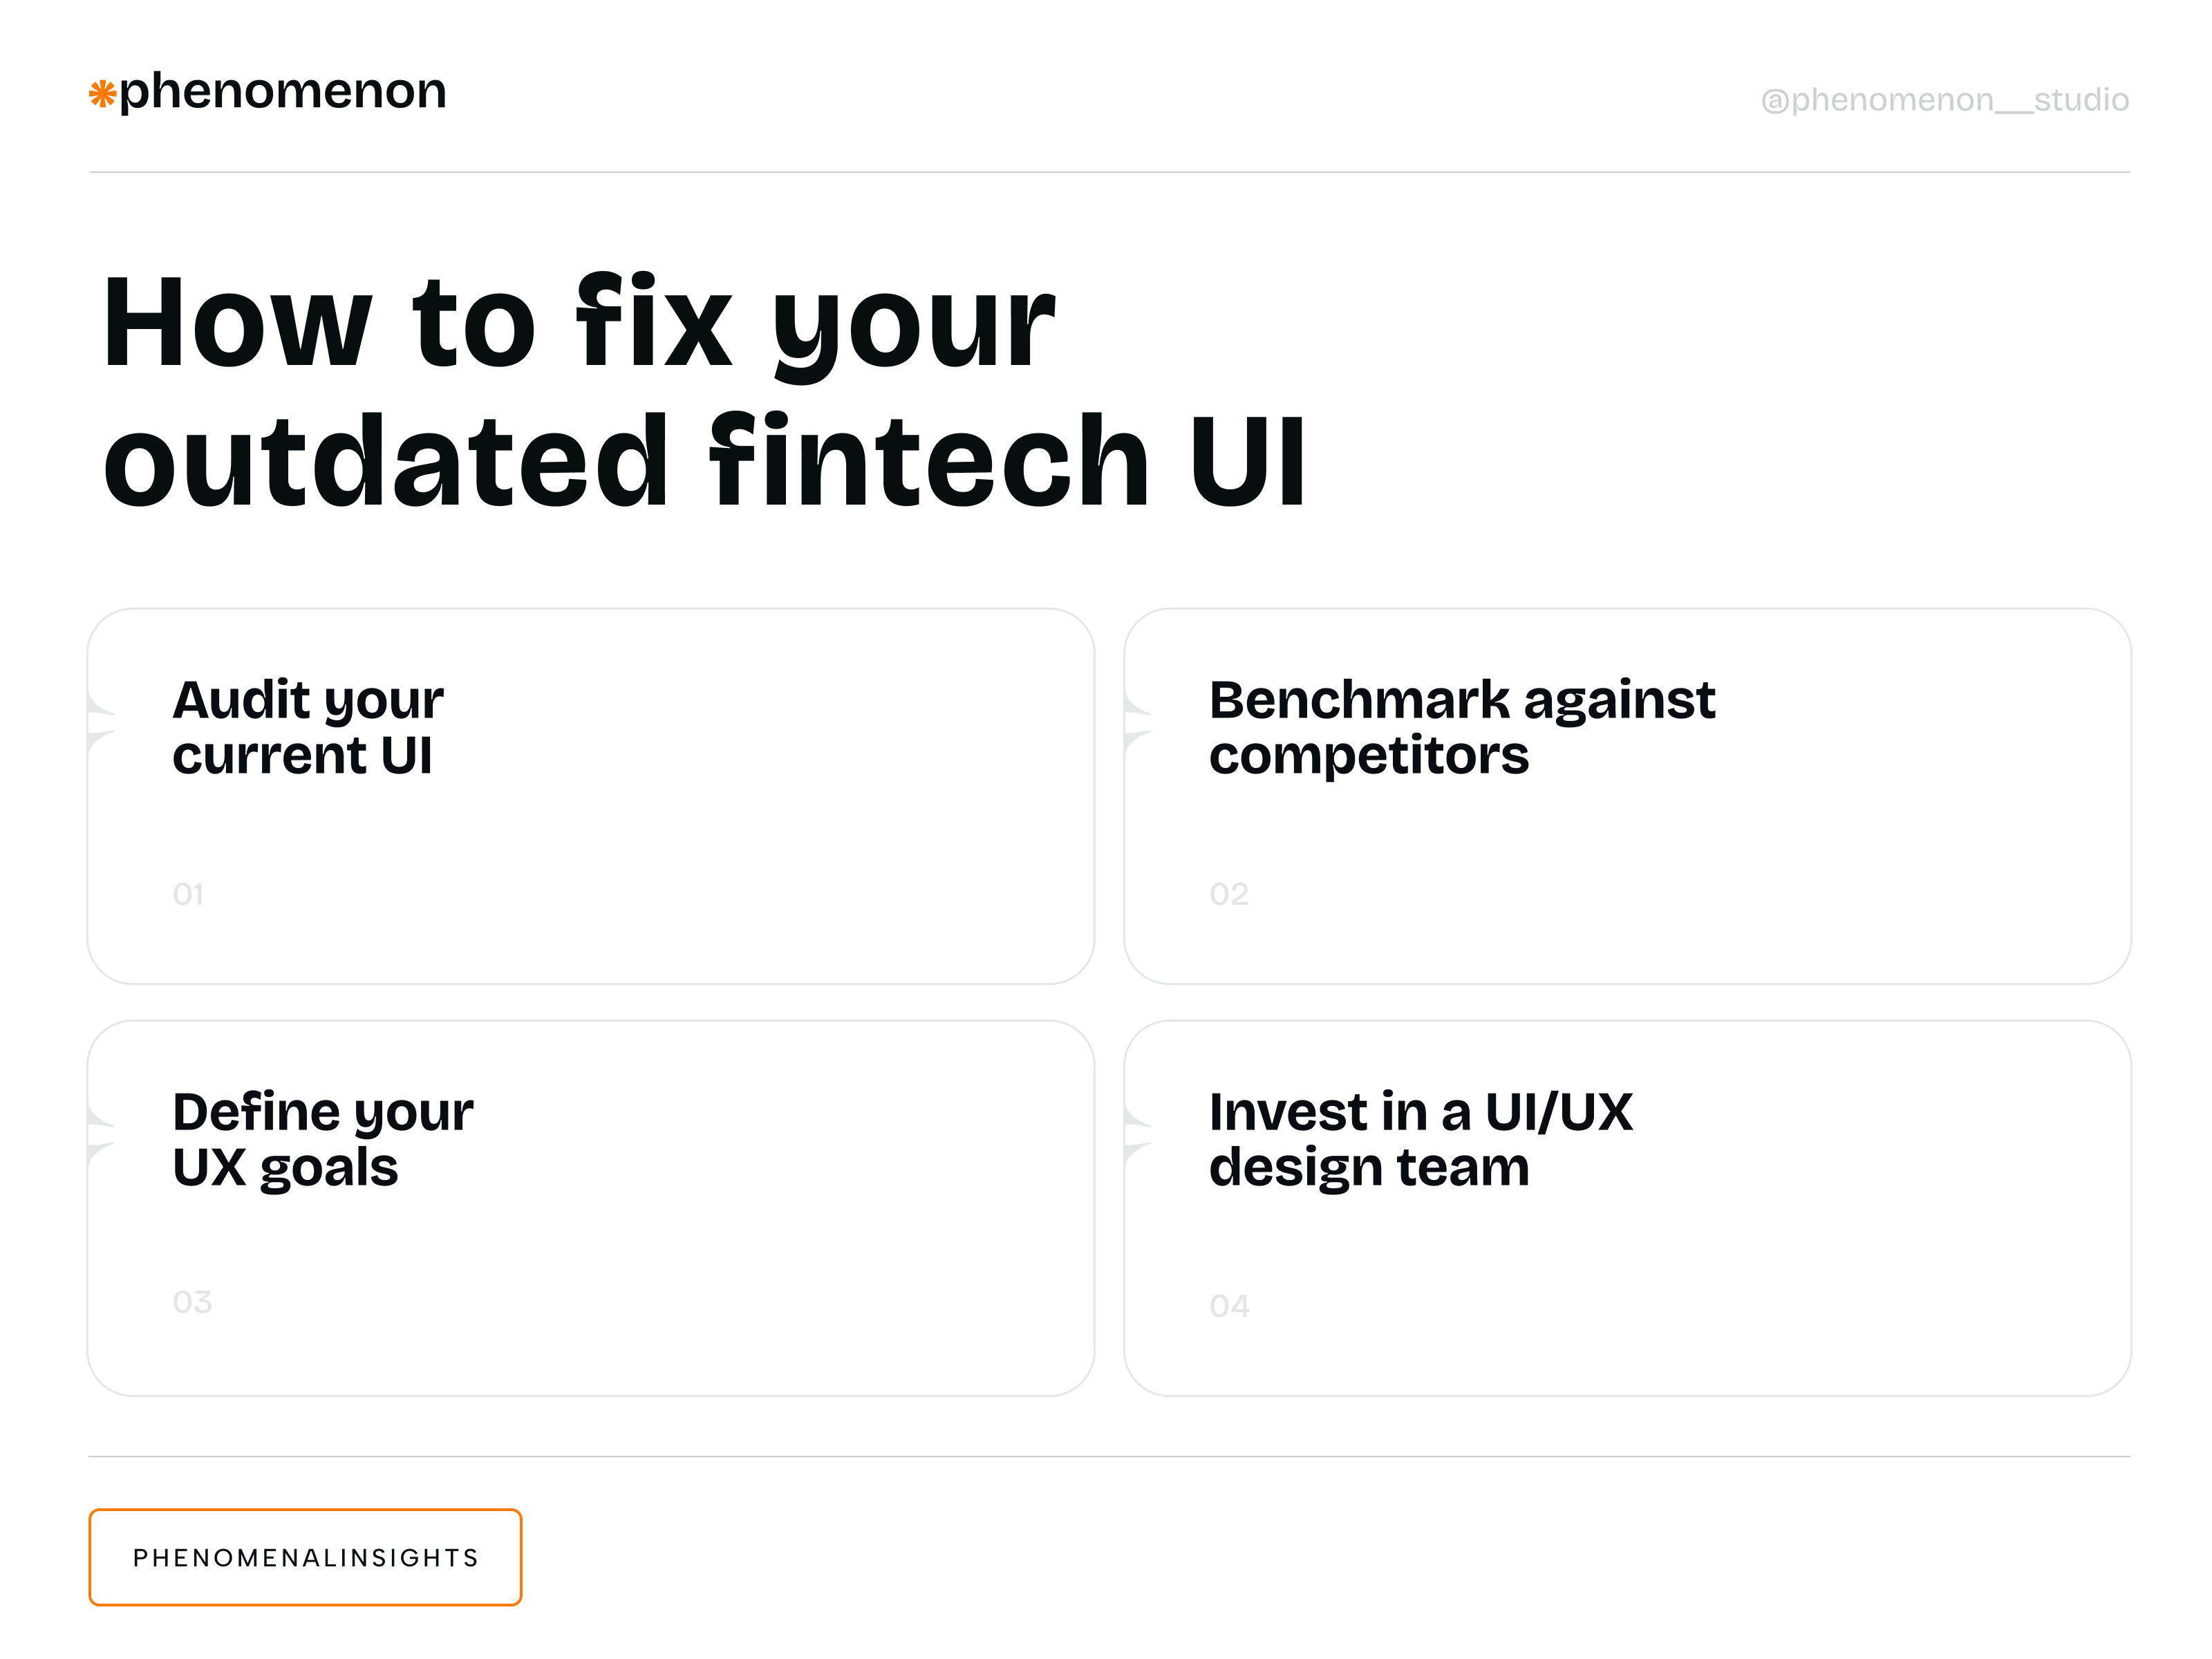This screenshot has width=2212, height=1659.
Task: Click the divider line below the header
Action: 1109,172
